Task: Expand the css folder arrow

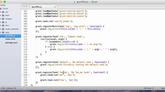Action: (1, 12)
